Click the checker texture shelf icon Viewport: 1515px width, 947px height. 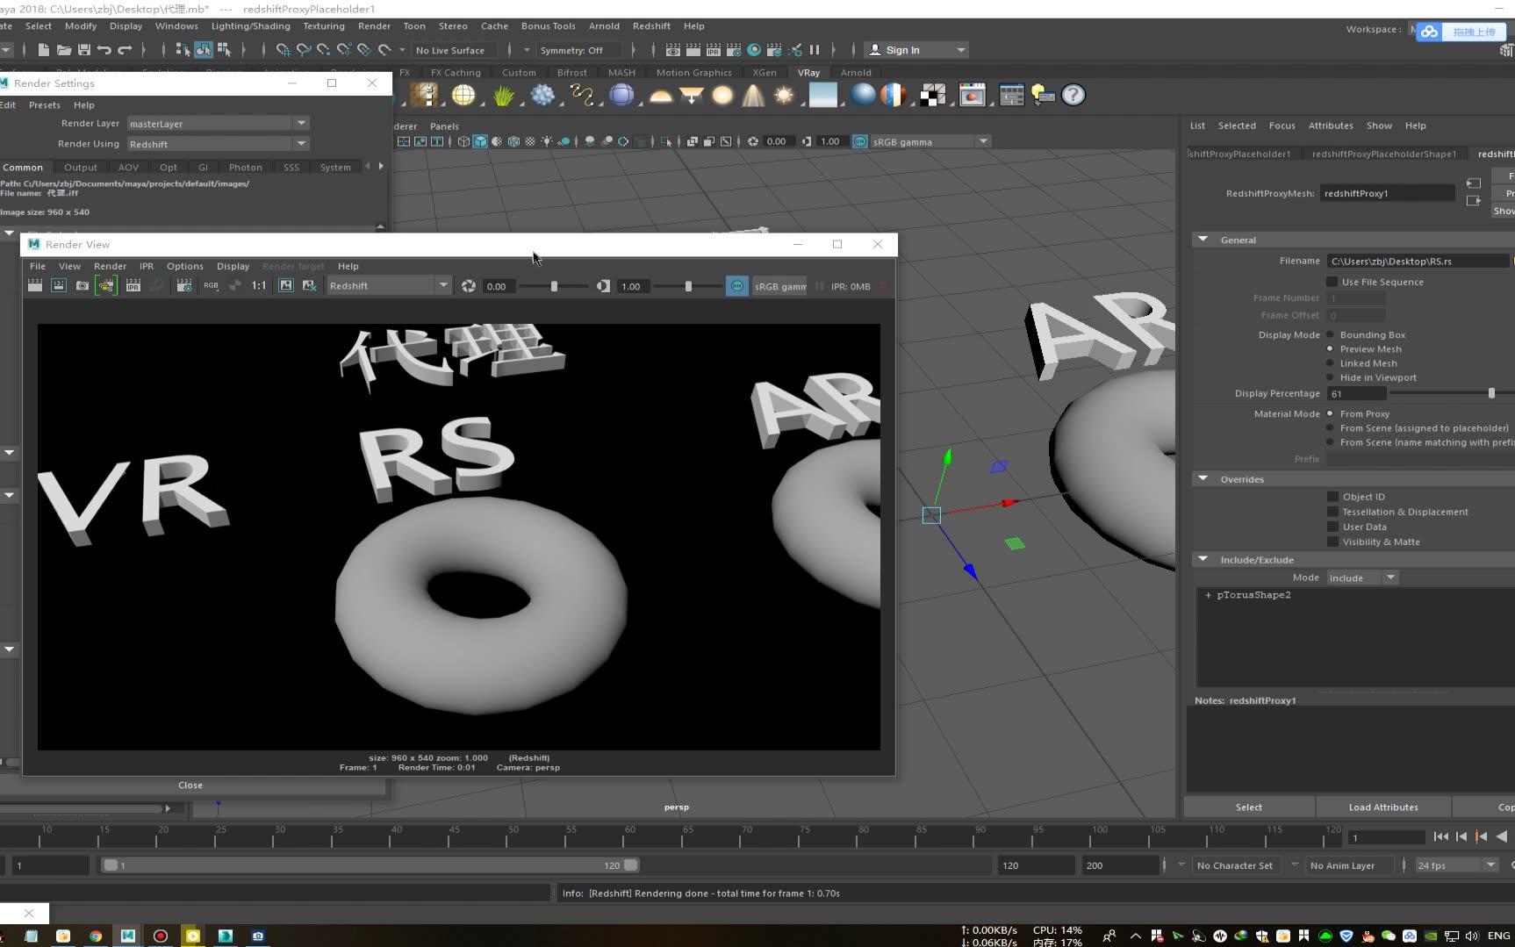click(x=933, y=95)
